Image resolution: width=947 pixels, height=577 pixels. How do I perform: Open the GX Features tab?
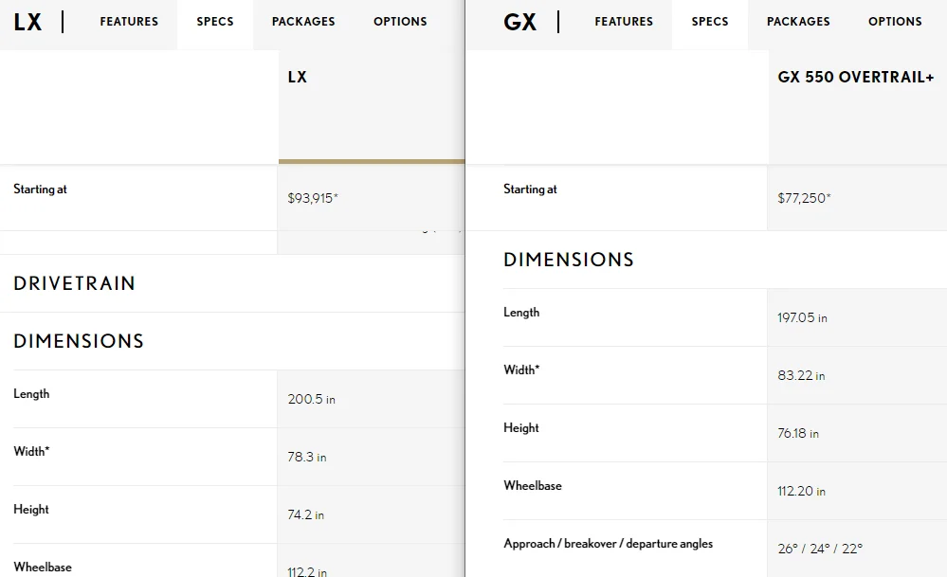coord(624,22)
